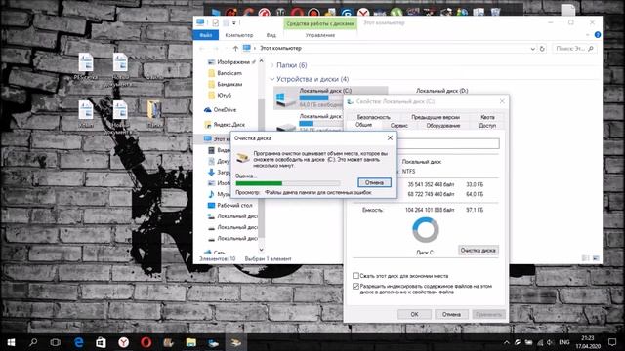Image resolution: width=625 pixels, height=351 pixels.
Task: Open Action Center notifications icon
Action: (612, 342)
